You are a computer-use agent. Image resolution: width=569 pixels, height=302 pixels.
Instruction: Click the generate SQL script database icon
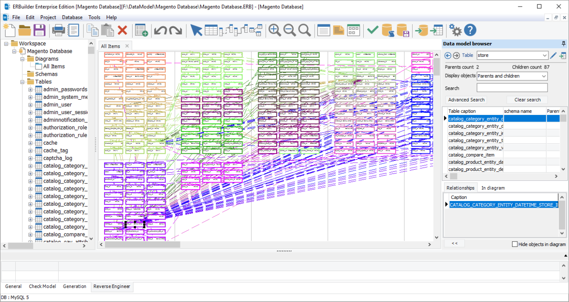click(x=387, y=30)
